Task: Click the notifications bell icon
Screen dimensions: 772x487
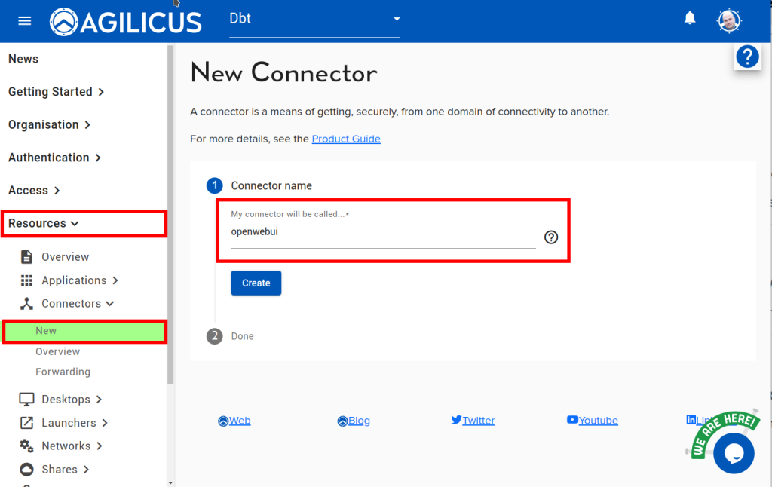Action: coord(690,19)
